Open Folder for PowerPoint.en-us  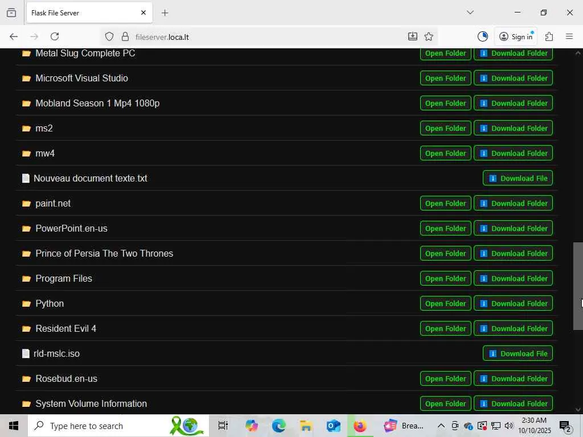pyautogui.click(x=445, y=228)
